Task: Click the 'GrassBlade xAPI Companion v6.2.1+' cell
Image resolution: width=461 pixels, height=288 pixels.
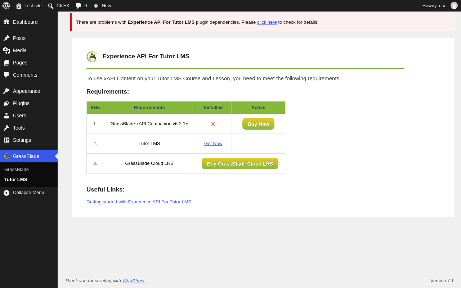Action: 149,124
